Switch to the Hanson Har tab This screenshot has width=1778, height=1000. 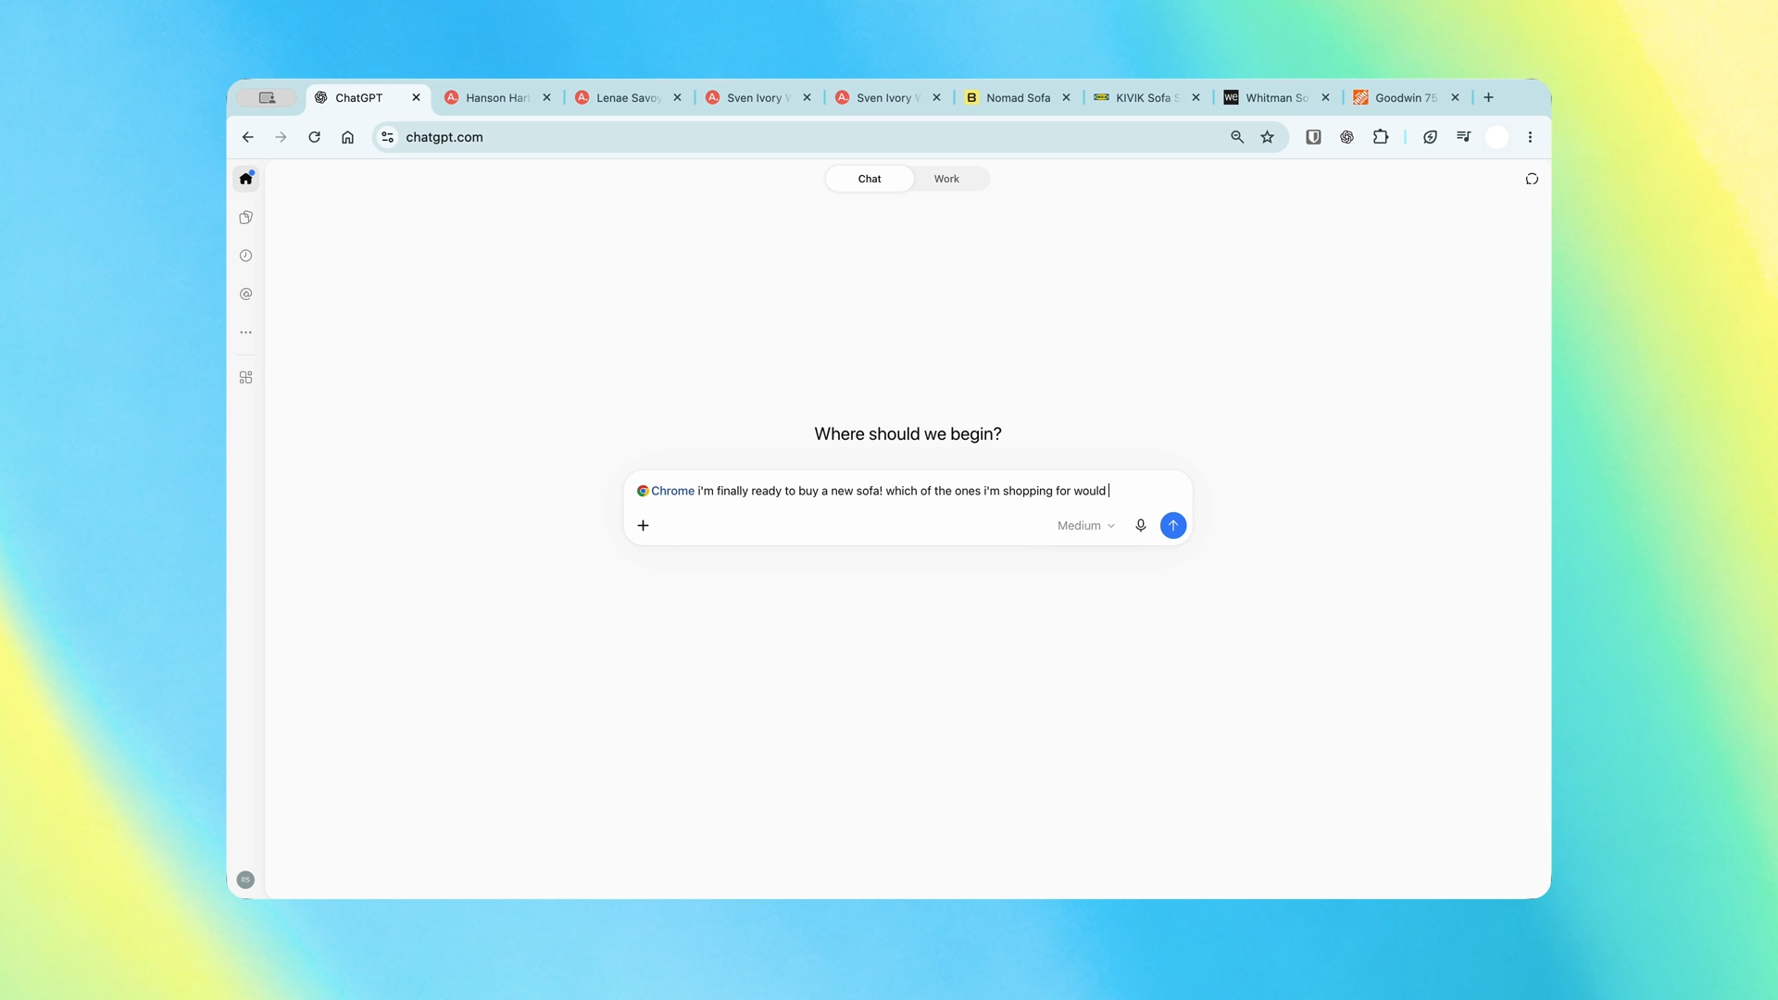[x=497, y=97]
